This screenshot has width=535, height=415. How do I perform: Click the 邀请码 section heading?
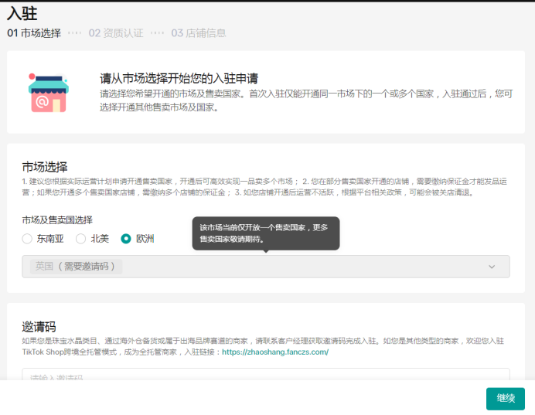point(39,327)
